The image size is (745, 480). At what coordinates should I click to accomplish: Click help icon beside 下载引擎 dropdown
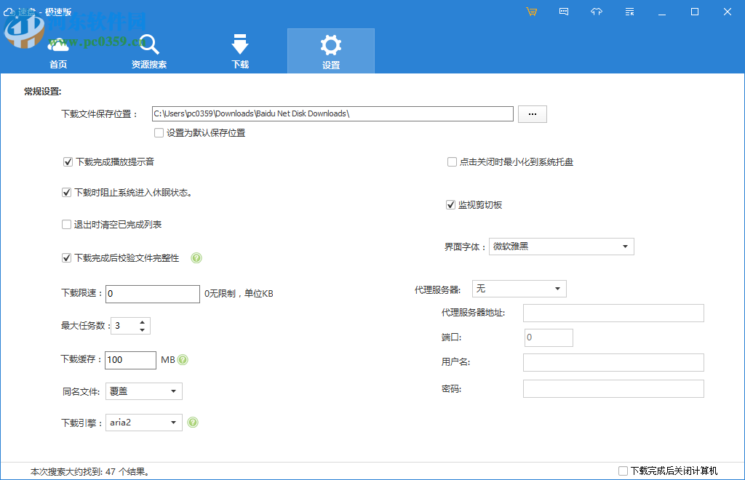tap(193, 423)
